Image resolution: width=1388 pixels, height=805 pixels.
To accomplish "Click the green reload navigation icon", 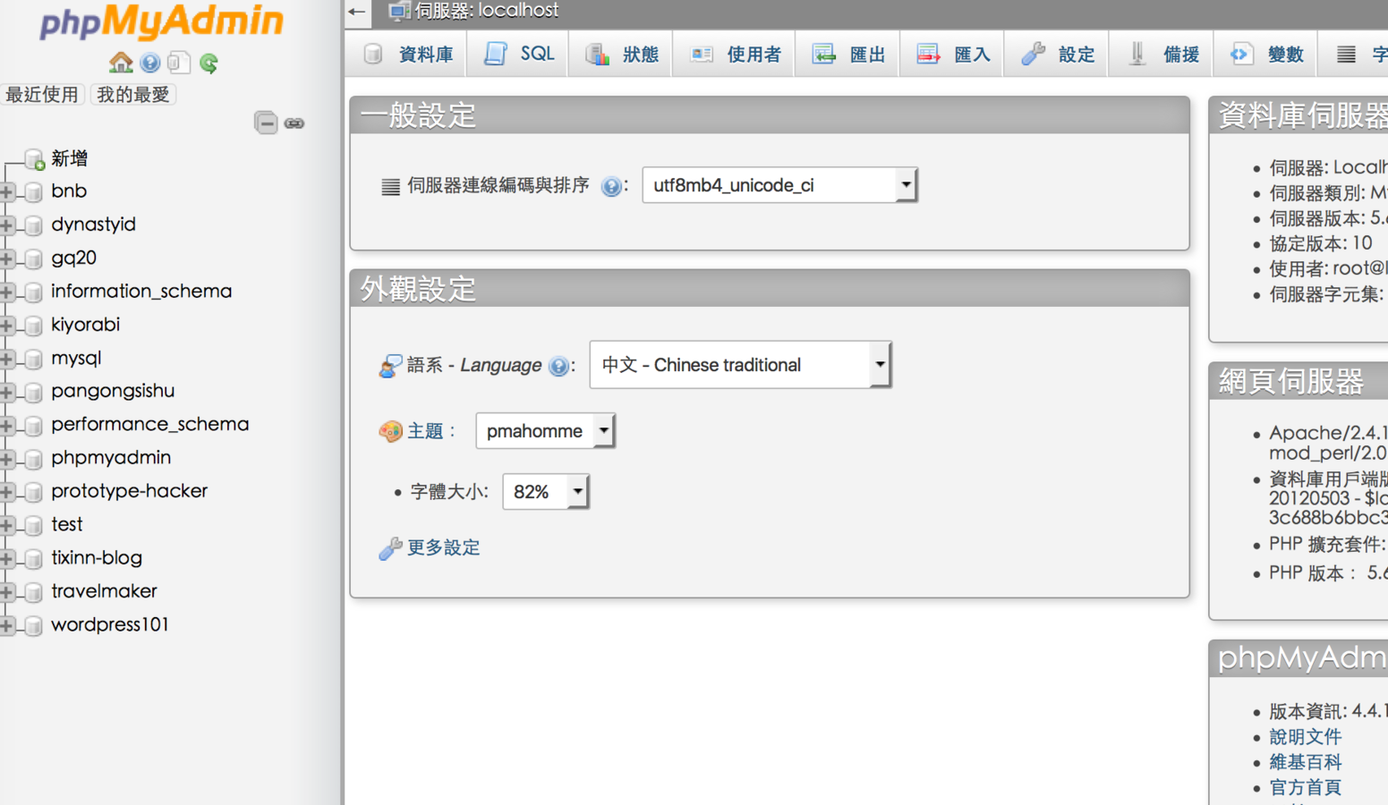I will pyautogui.click(x=209, y=63).
